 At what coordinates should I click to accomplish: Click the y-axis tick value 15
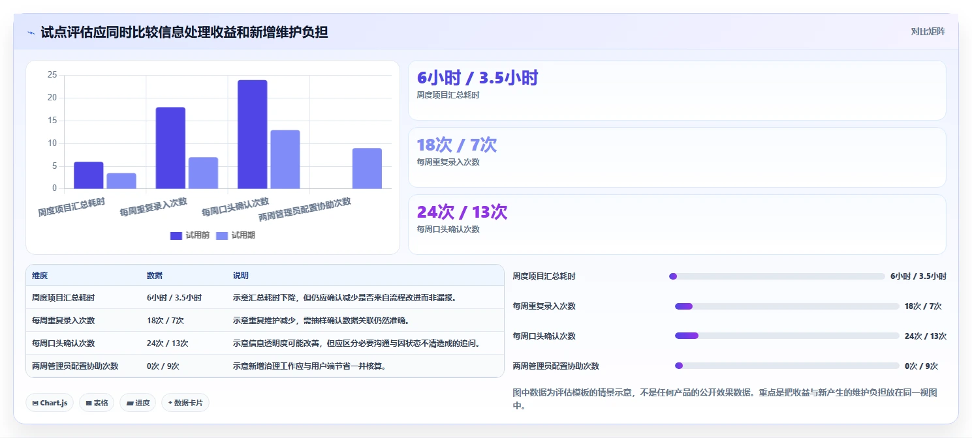click(52, 121)
